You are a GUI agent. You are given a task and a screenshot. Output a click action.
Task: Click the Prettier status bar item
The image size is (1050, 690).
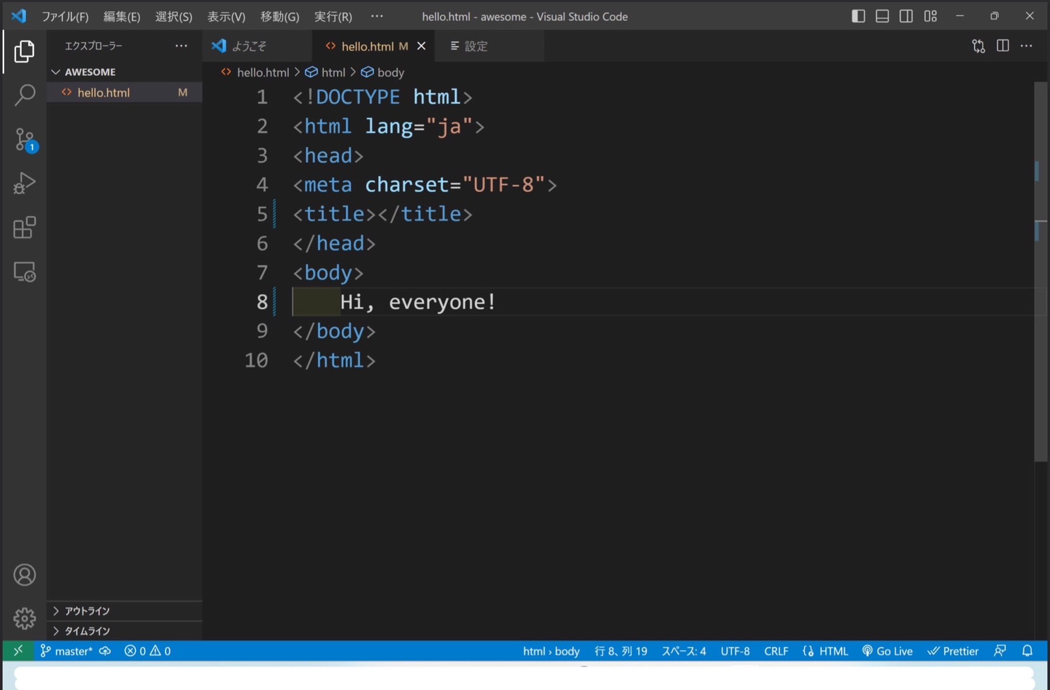pos(953,651)
